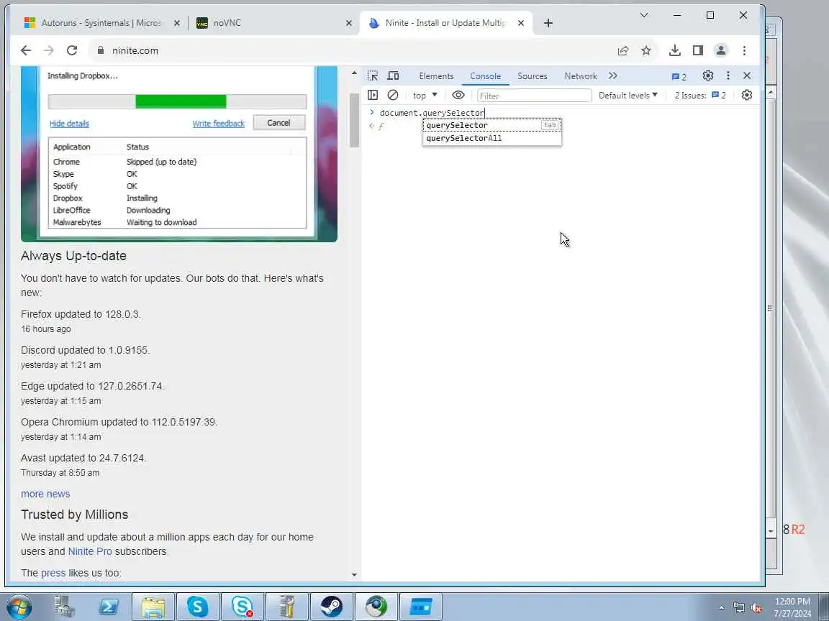
Task: Open PowerShell from the taskbar
Action: (x=109, y=606)
